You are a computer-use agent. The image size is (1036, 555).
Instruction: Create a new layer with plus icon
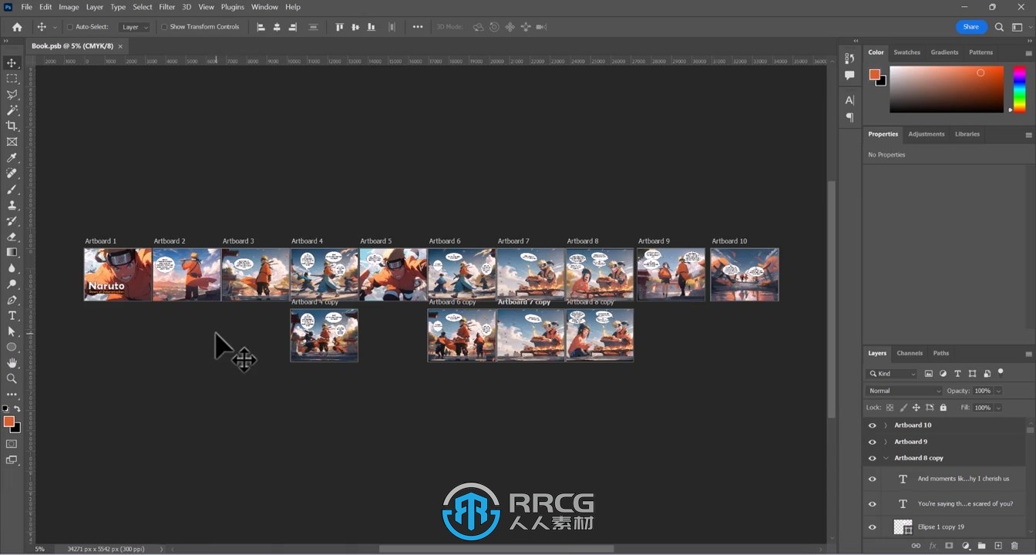pos(998,546)
